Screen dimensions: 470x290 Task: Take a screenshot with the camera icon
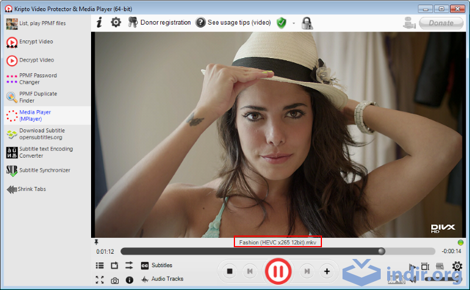pos(115,281)
